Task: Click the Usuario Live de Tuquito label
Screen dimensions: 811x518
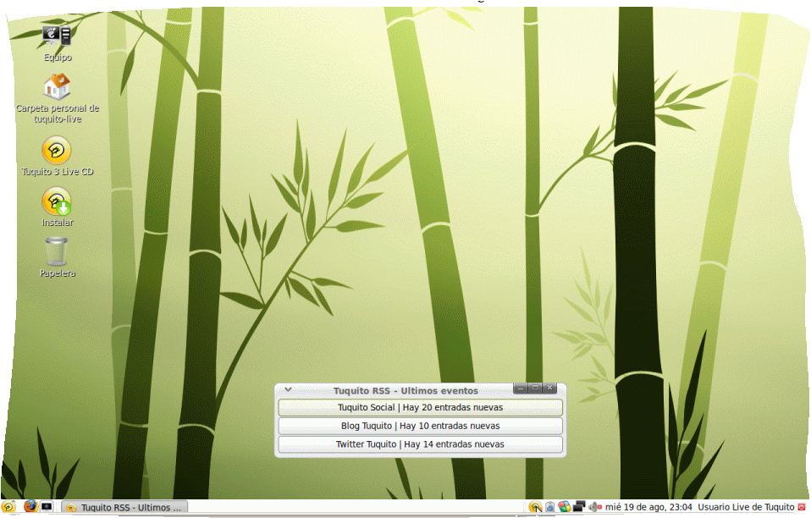Action: click(746, 507)
